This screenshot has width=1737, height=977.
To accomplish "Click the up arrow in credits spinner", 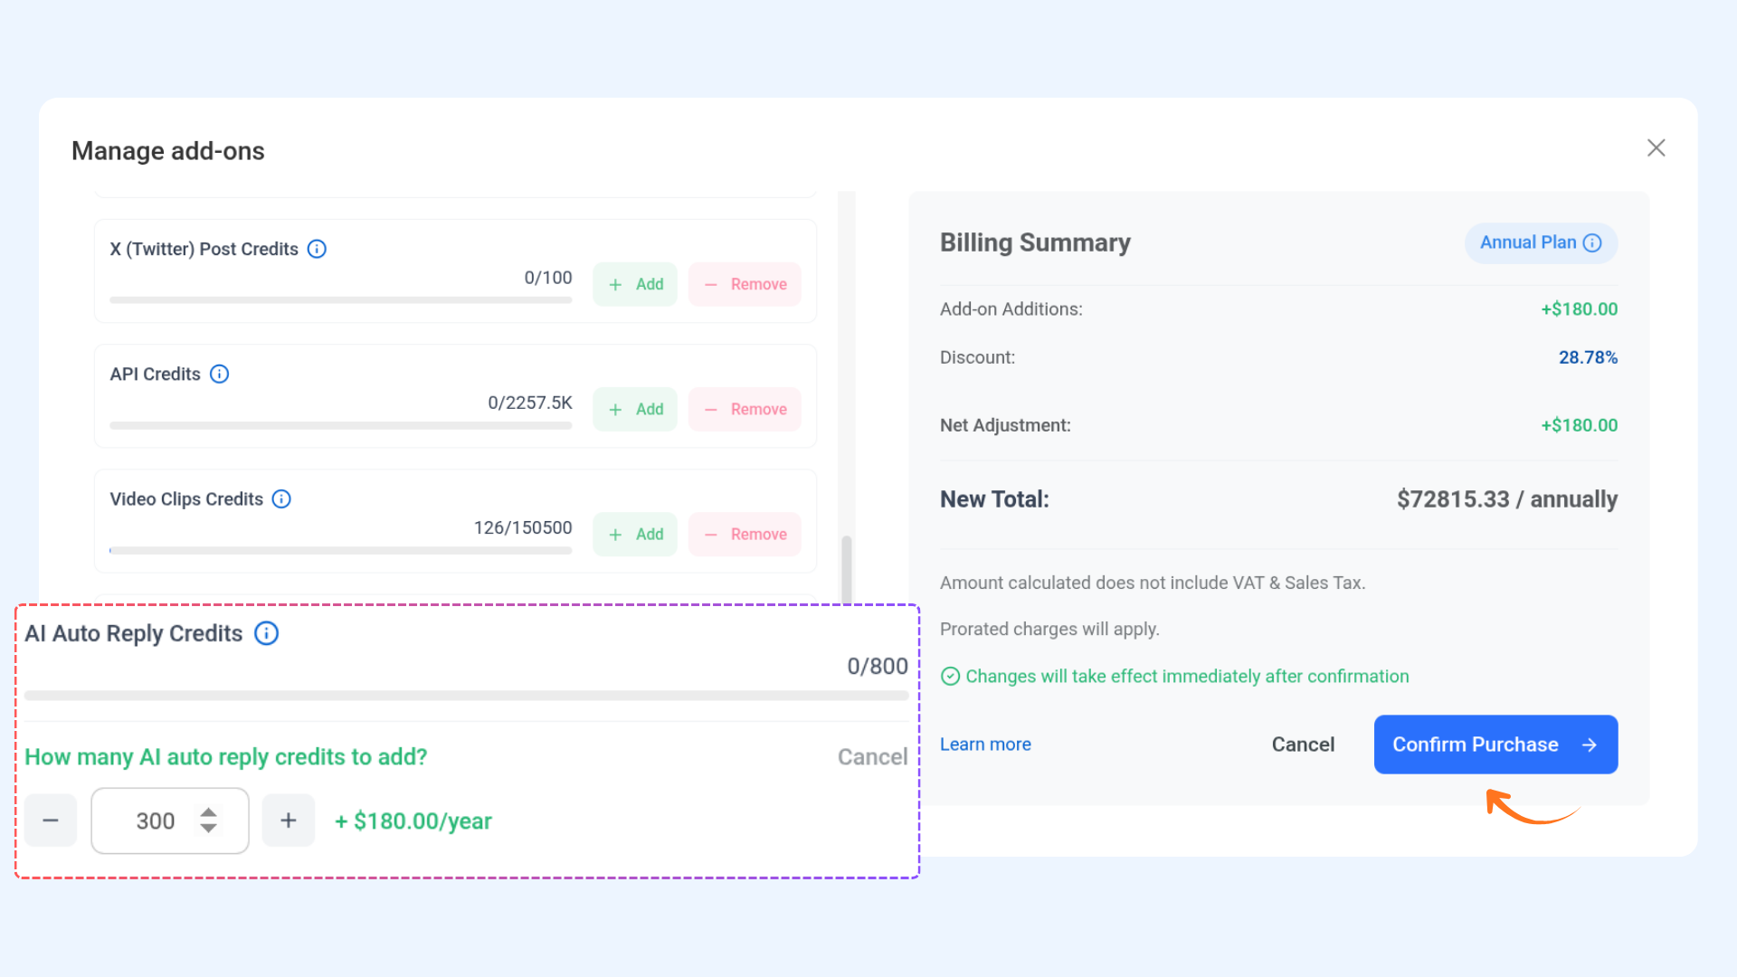I will click(209, 812).
